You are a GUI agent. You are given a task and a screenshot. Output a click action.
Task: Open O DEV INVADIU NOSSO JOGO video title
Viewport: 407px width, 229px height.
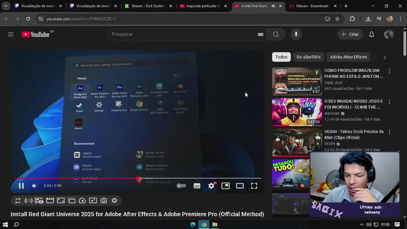[x=354, y=104]
